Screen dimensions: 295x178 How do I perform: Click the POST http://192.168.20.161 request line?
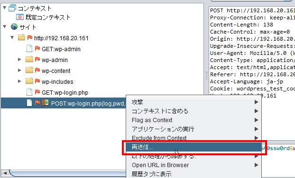(252, 10)
